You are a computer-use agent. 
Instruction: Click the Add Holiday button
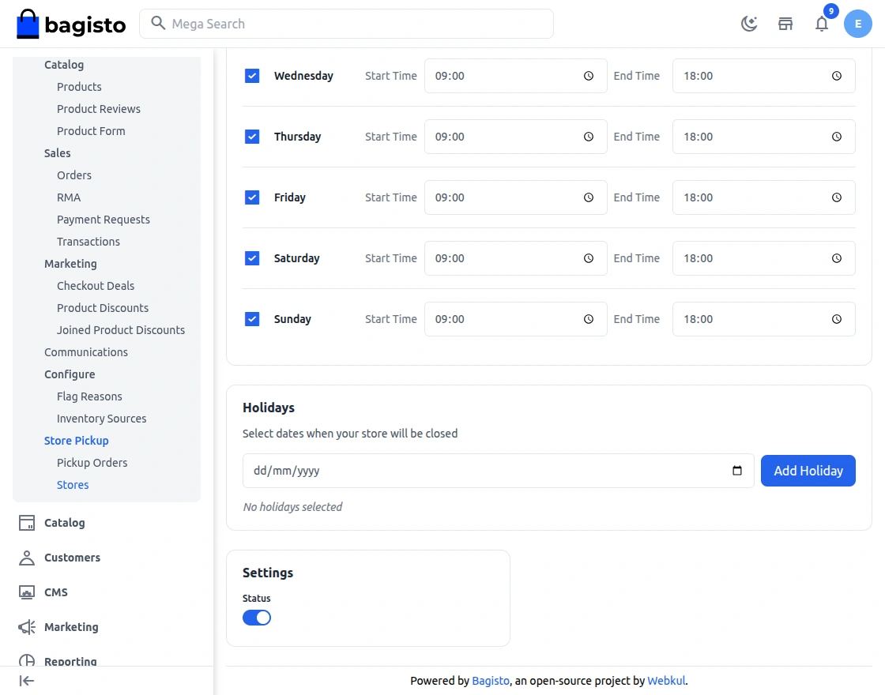(x=808, y=471)
